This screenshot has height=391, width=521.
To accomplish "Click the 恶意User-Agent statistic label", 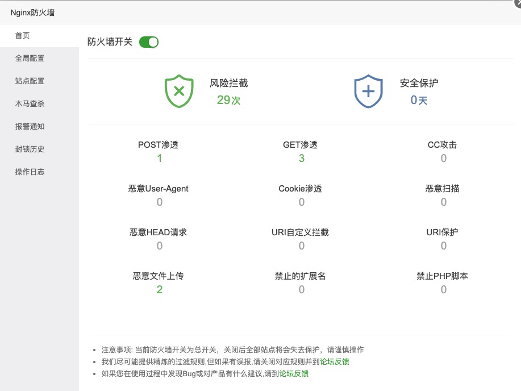I will click(158, 189).
